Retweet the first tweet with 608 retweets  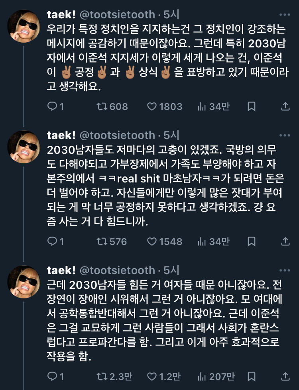[x=102, y=106]
